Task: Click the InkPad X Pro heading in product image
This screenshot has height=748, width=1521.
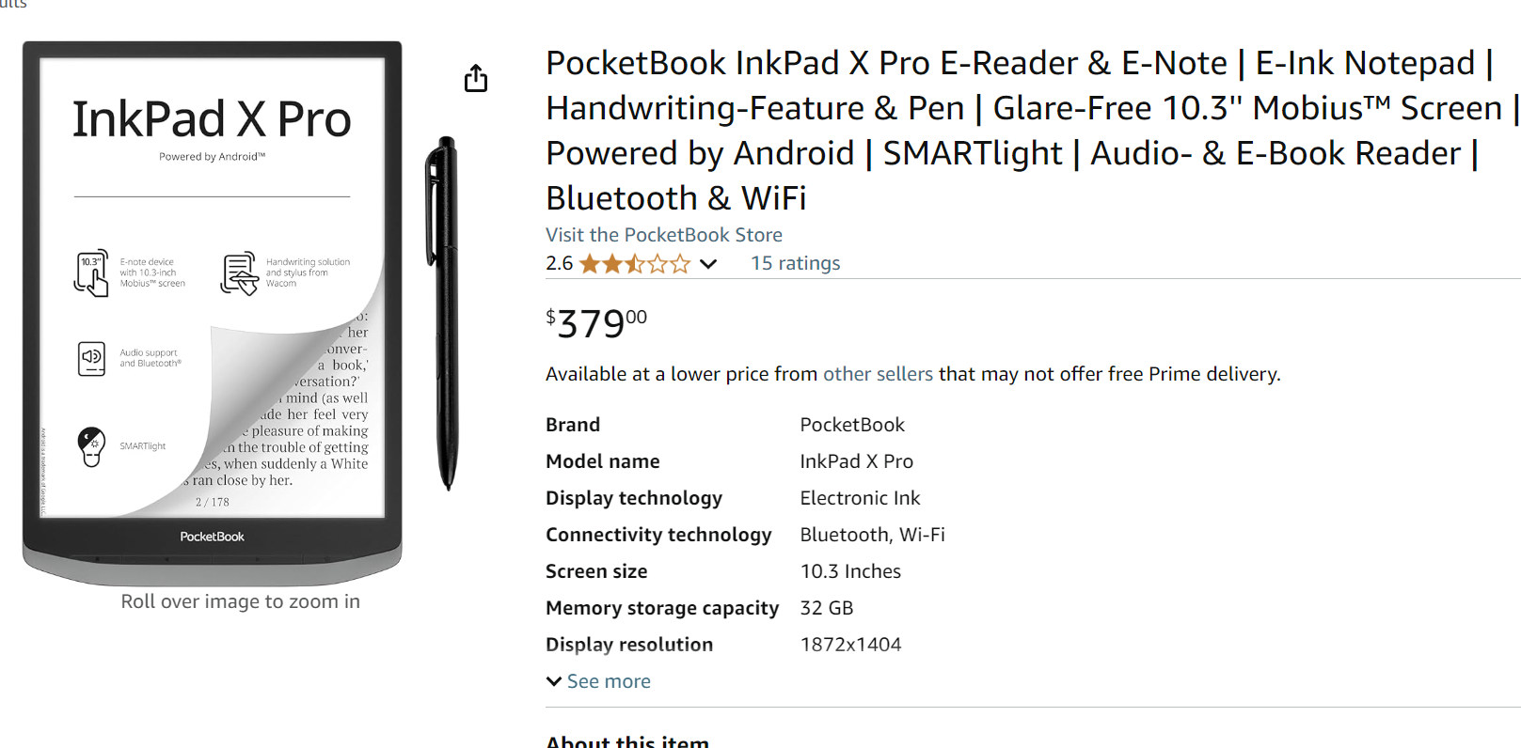Action: [x=212, y=119]
